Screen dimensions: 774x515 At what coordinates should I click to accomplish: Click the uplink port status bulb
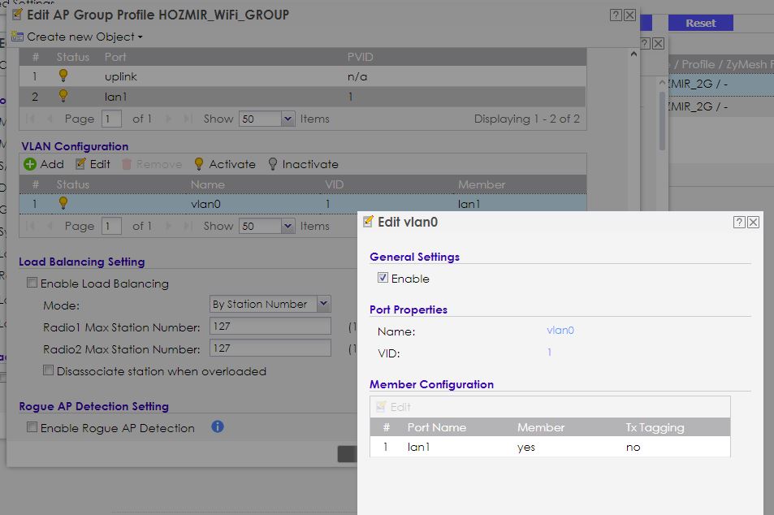pyautogui.click(x=63, y=76)
